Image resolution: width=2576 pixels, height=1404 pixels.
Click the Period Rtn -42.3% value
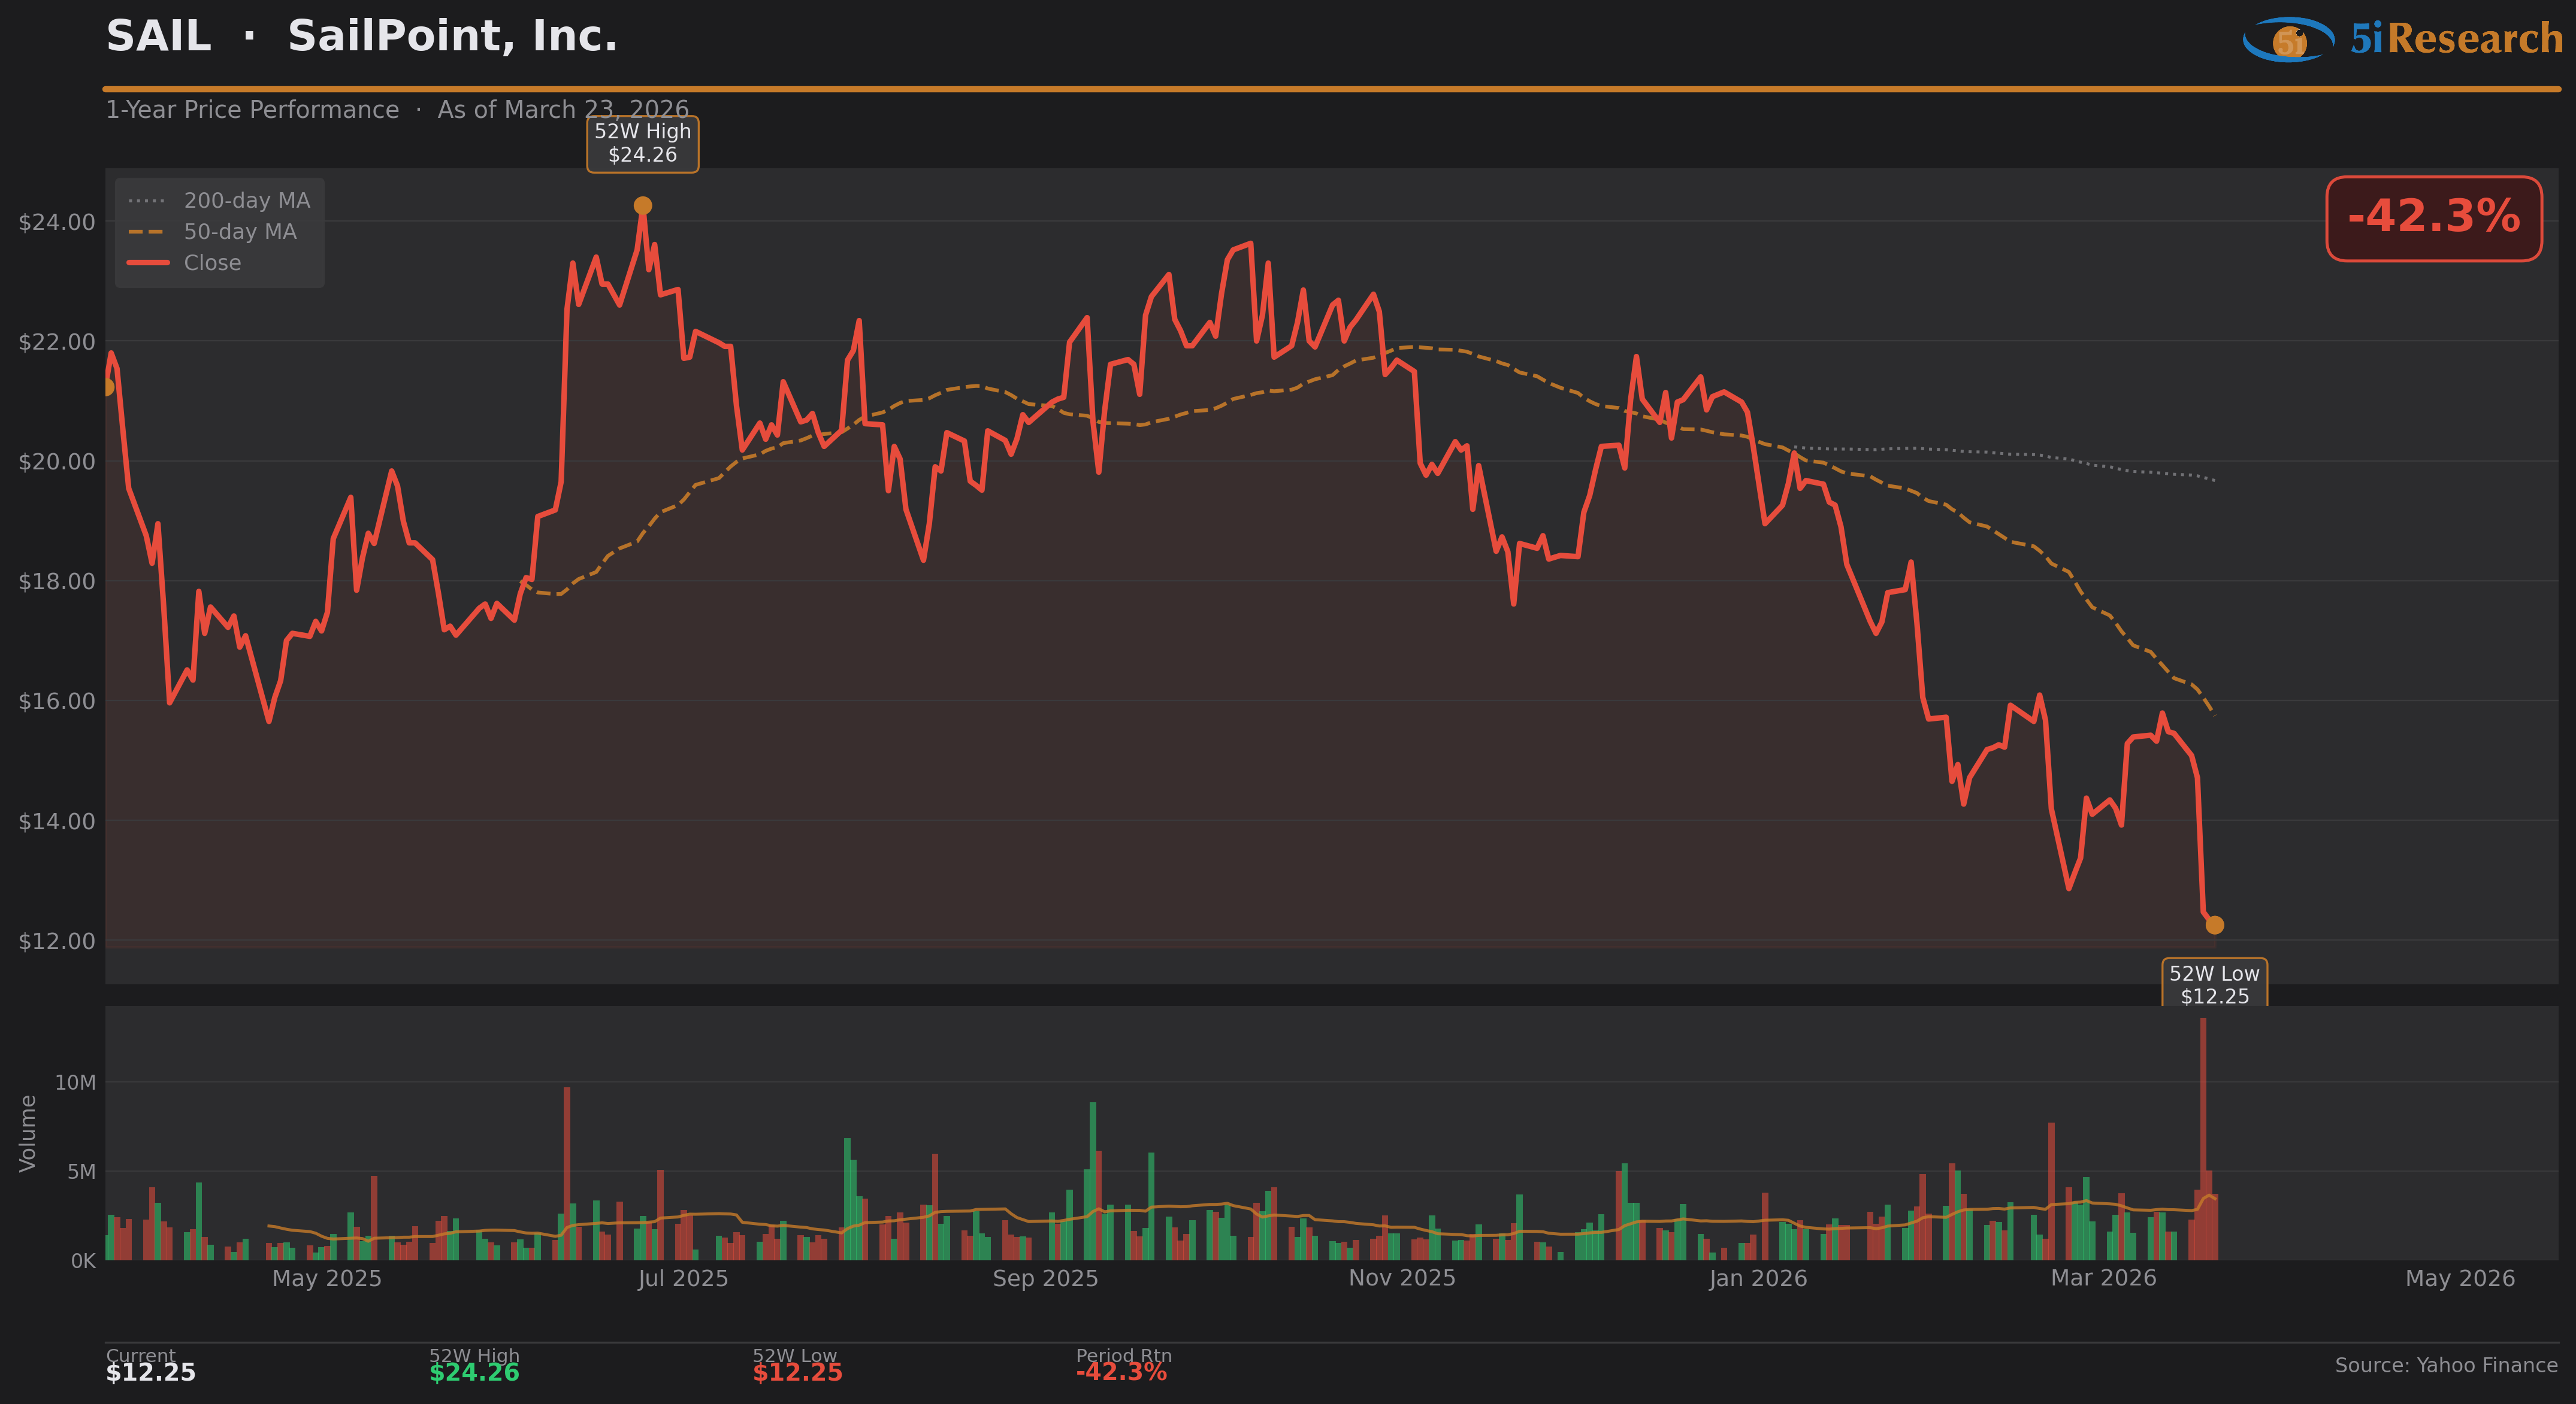[x=1121, y=1372]
